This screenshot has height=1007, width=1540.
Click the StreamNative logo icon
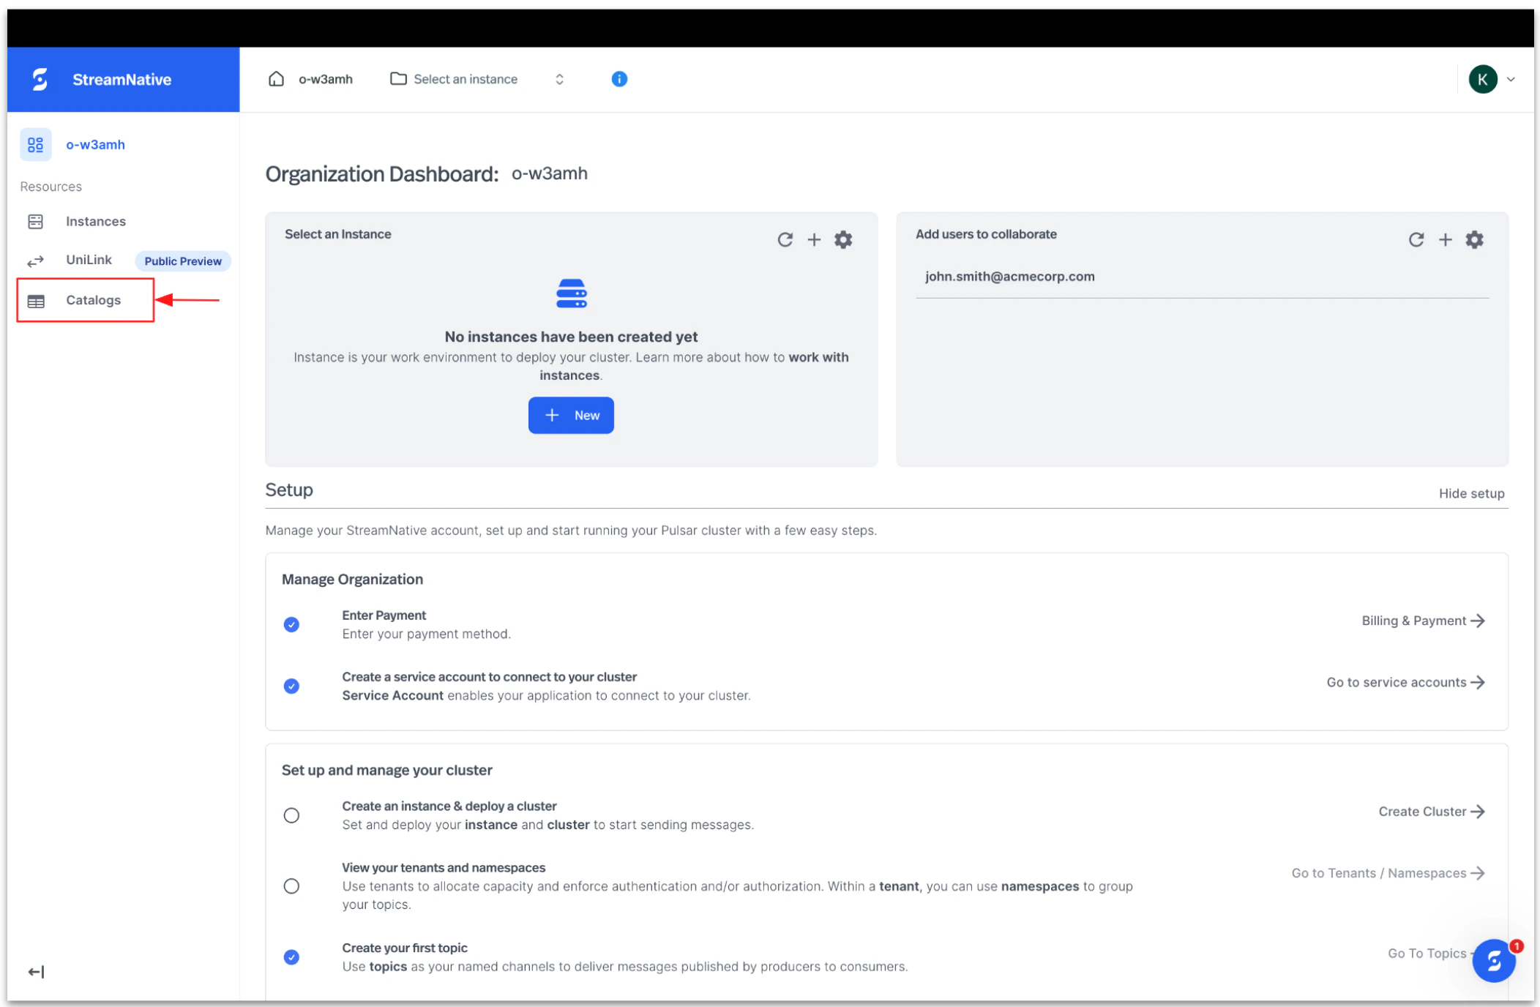[40, 79]
